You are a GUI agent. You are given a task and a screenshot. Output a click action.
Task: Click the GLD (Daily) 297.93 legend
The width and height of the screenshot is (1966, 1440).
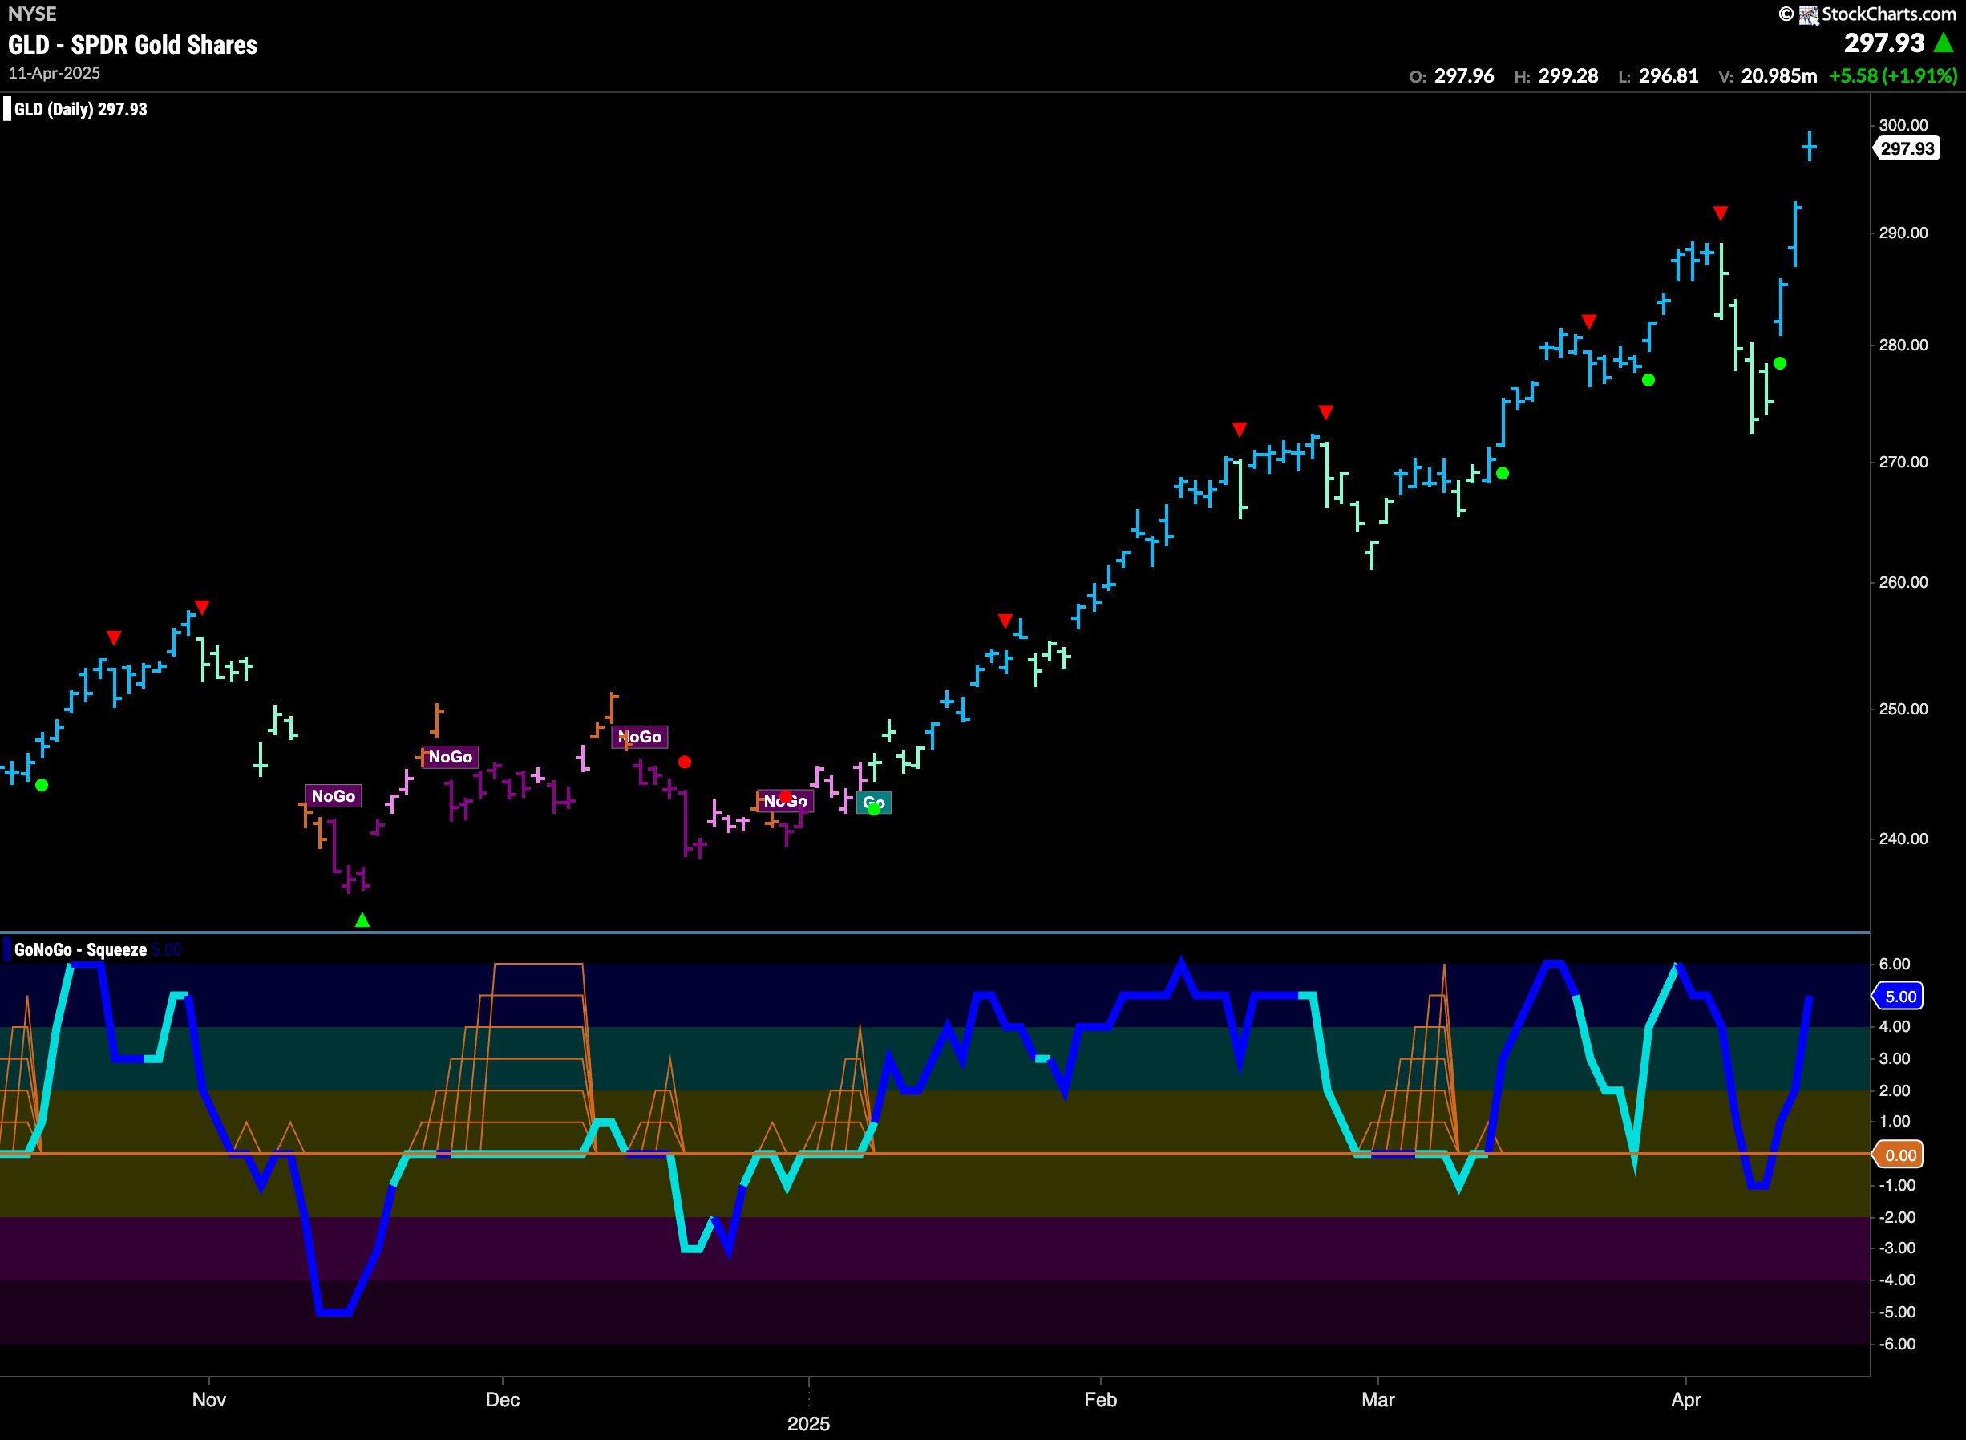click(x=80, y=110)
